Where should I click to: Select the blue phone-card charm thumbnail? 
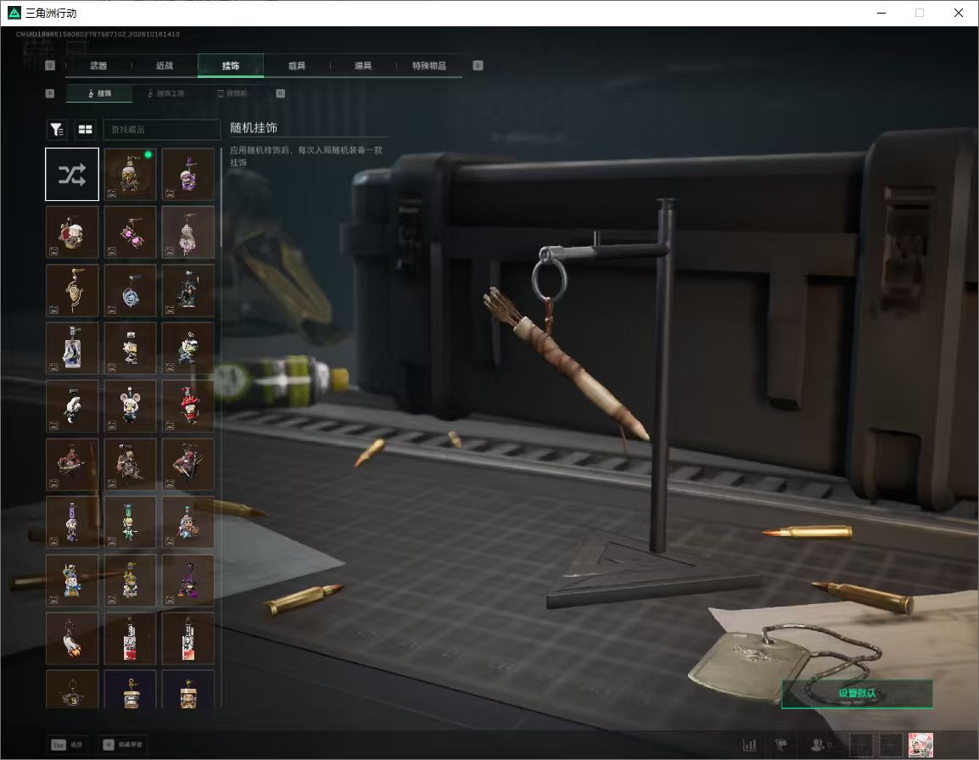[x=72, y=349]
